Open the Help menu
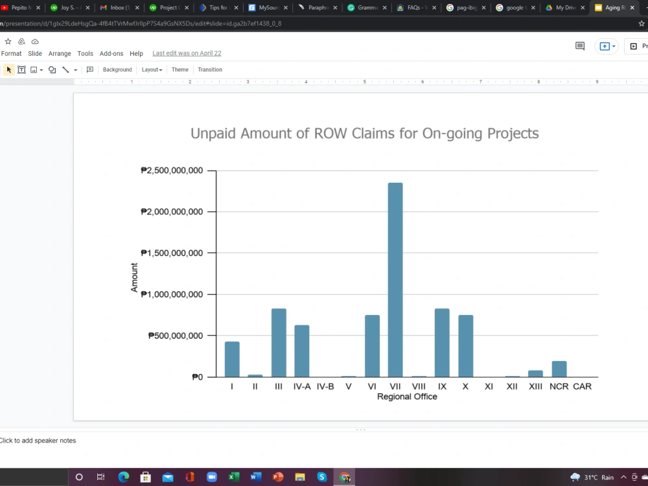The width and height of the screenshot is (648, 486). 136,53
